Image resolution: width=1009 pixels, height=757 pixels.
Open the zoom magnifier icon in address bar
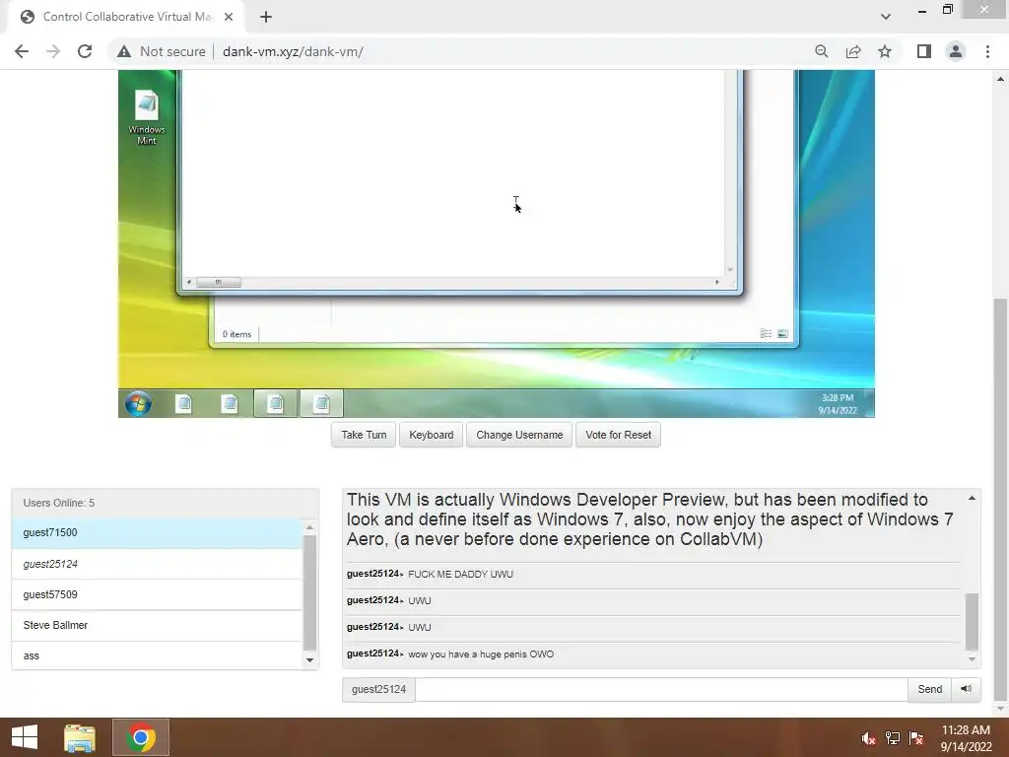pyautogui.click(x=821, y=51)
